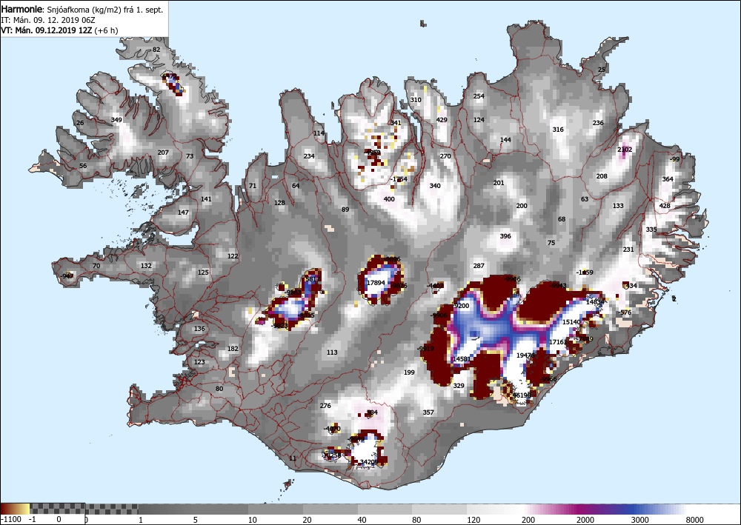Click the map value 316
741x525 pixels.
pos(558,130)
